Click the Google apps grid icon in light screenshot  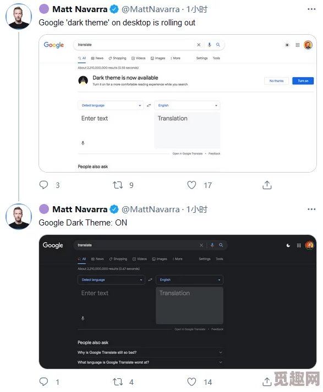(x=297, y=45)
